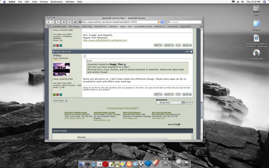269x168 pixels.
Task: Open Finder from the Dock
Action: 82,164
